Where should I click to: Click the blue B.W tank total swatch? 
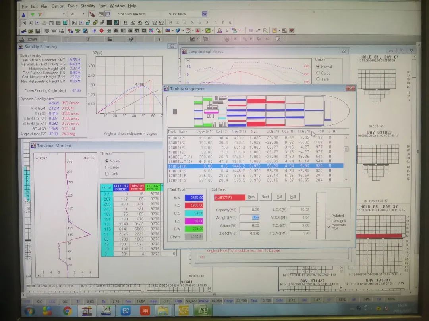tap(194, 197)
